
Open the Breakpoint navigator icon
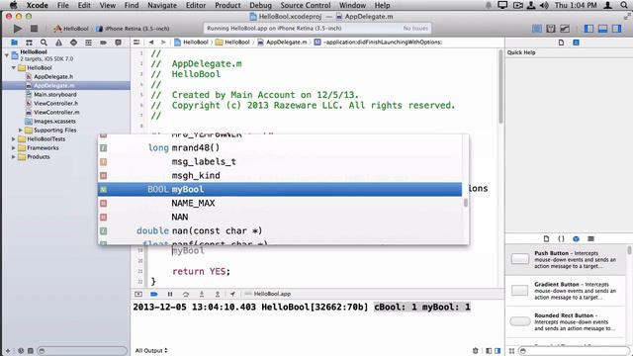pyautogui.click(x=103, y=43)
